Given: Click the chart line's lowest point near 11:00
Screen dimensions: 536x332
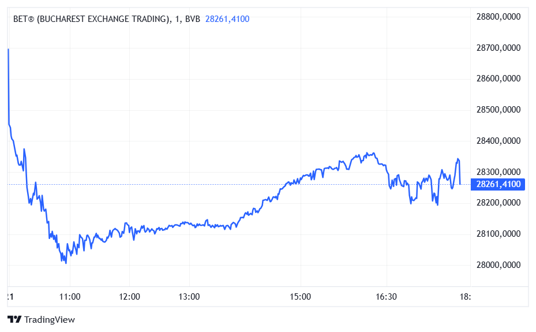Looking at the screenshot, I should 66,263.
